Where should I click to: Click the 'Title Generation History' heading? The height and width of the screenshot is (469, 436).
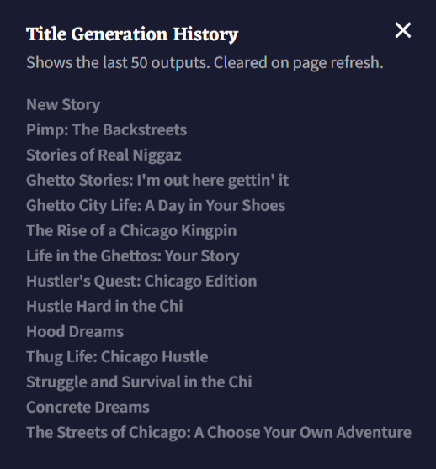point(132,34)
